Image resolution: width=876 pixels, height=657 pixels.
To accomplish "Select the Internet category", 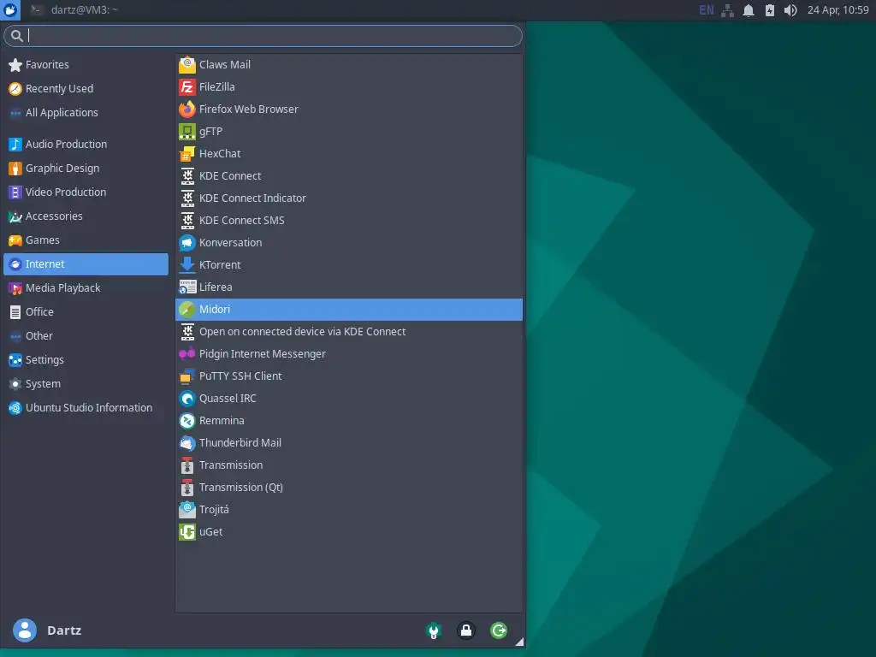I will tap(86, 264).
